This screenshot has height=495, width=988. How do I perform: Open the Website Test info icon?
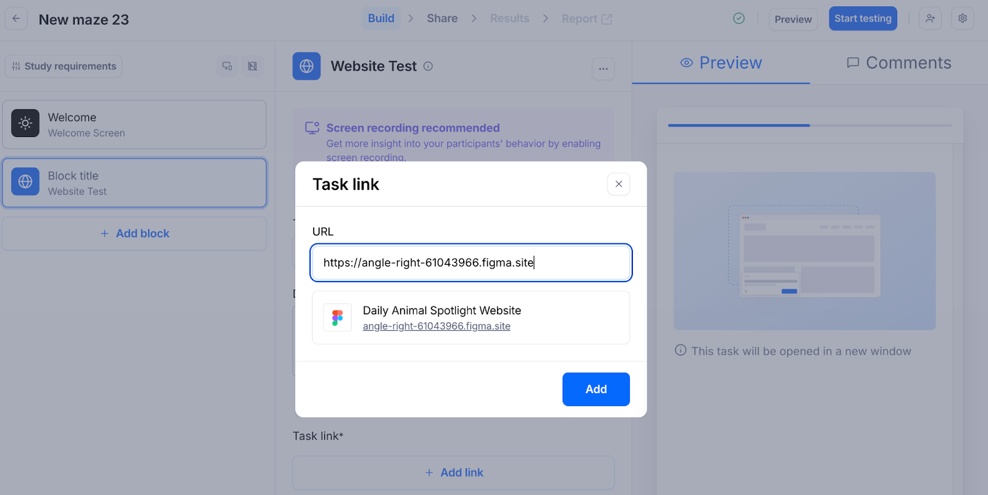(x=428, y=66)
